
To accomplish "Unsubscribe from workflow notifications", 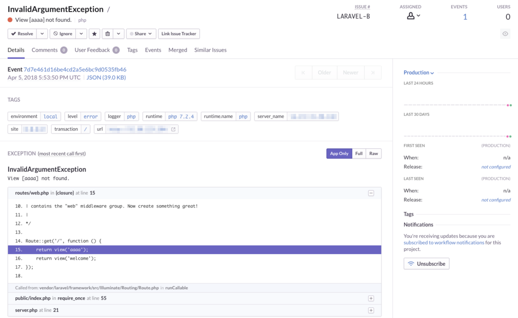I will (x=426, y=264).
